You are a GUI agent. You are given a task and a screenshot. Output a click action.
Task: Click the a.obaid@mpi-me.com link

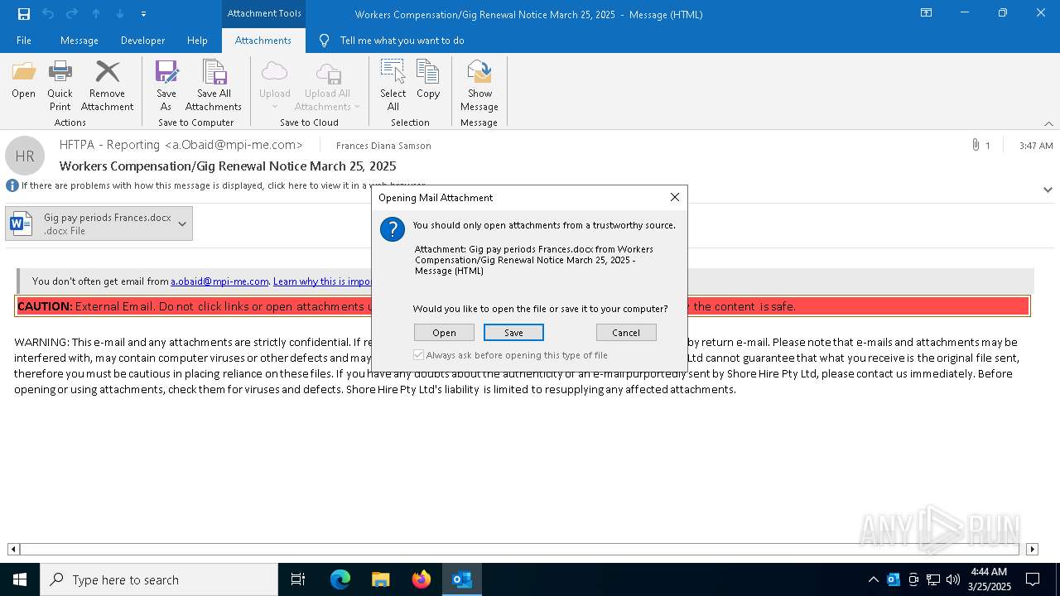[x=219, y=281]
